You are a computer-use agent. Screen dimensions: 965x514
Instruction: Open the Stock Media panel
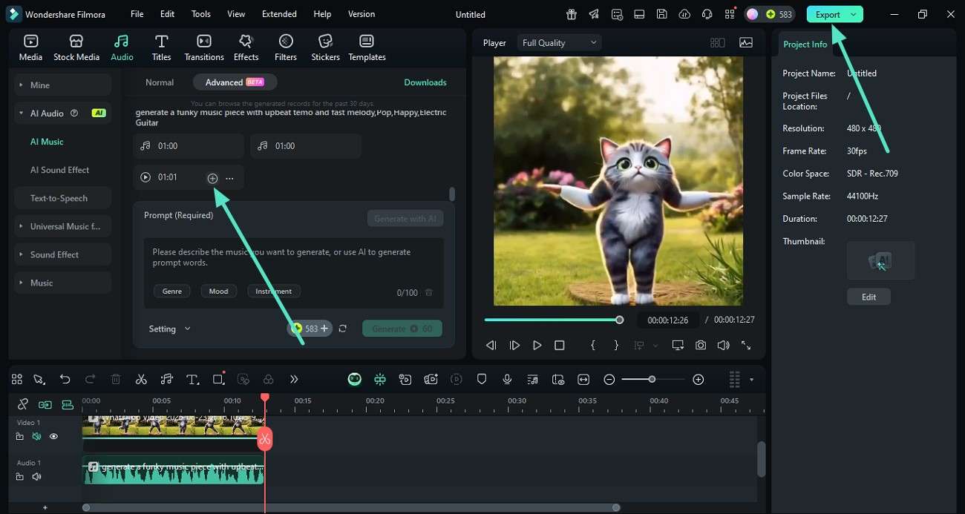pyautogui.click(x=76, y=47)
